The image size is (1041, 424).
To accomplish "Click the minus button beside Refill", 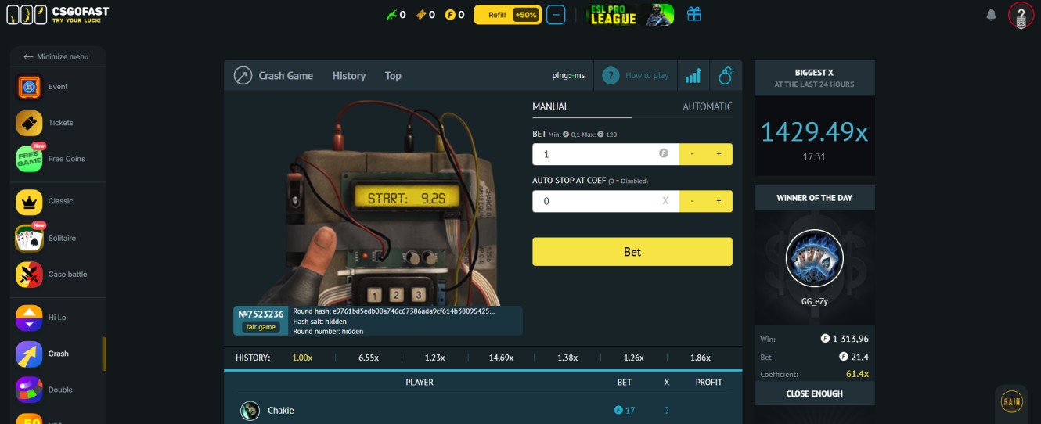I will [556, 15].
